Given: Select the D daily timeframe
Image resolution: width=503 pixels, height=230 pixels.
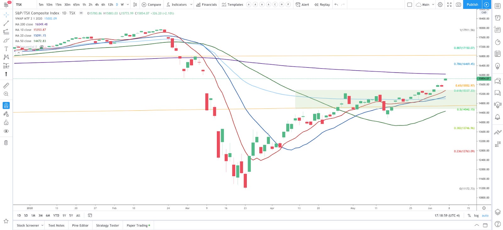Looking at the screenshot, I should pos(117,5).
